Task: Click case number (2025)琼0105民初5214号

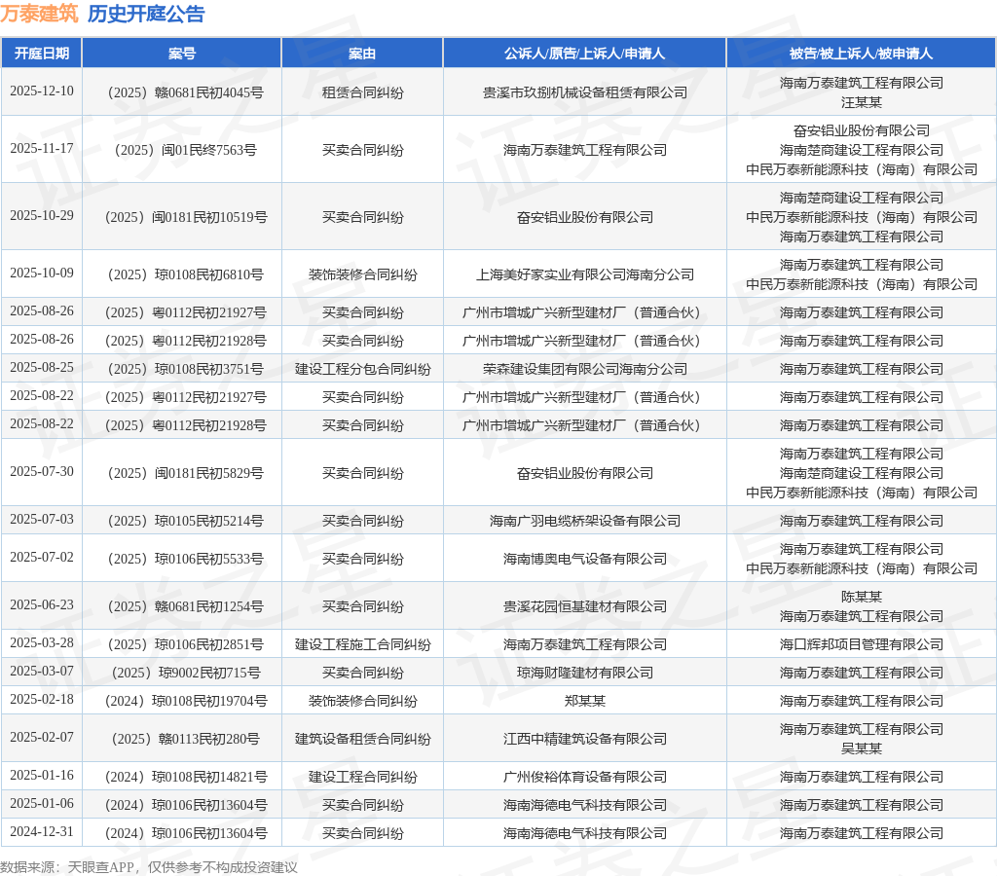Action: [184, 522]
